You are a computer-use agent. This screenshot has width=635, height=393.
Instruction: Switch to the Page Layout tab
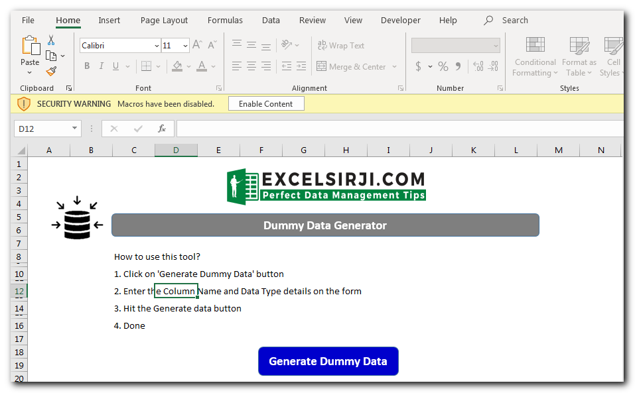(164, 21)
